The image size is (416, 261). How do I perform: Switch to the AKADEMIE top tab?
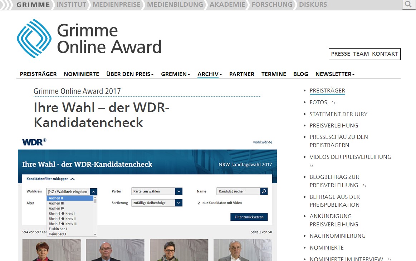coord(227,5)
